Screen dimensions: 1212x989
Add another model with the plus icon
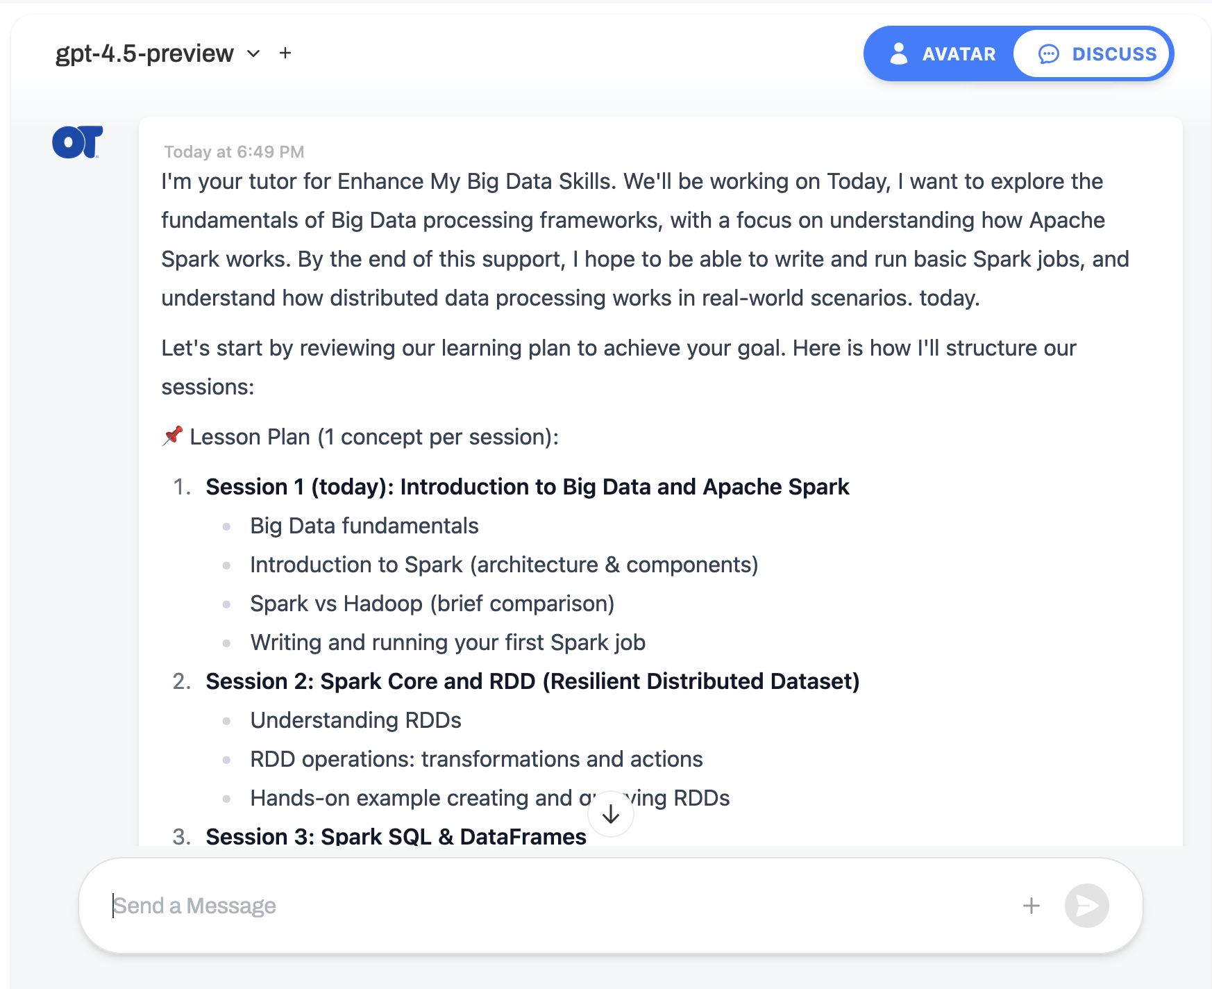[285, 53]
